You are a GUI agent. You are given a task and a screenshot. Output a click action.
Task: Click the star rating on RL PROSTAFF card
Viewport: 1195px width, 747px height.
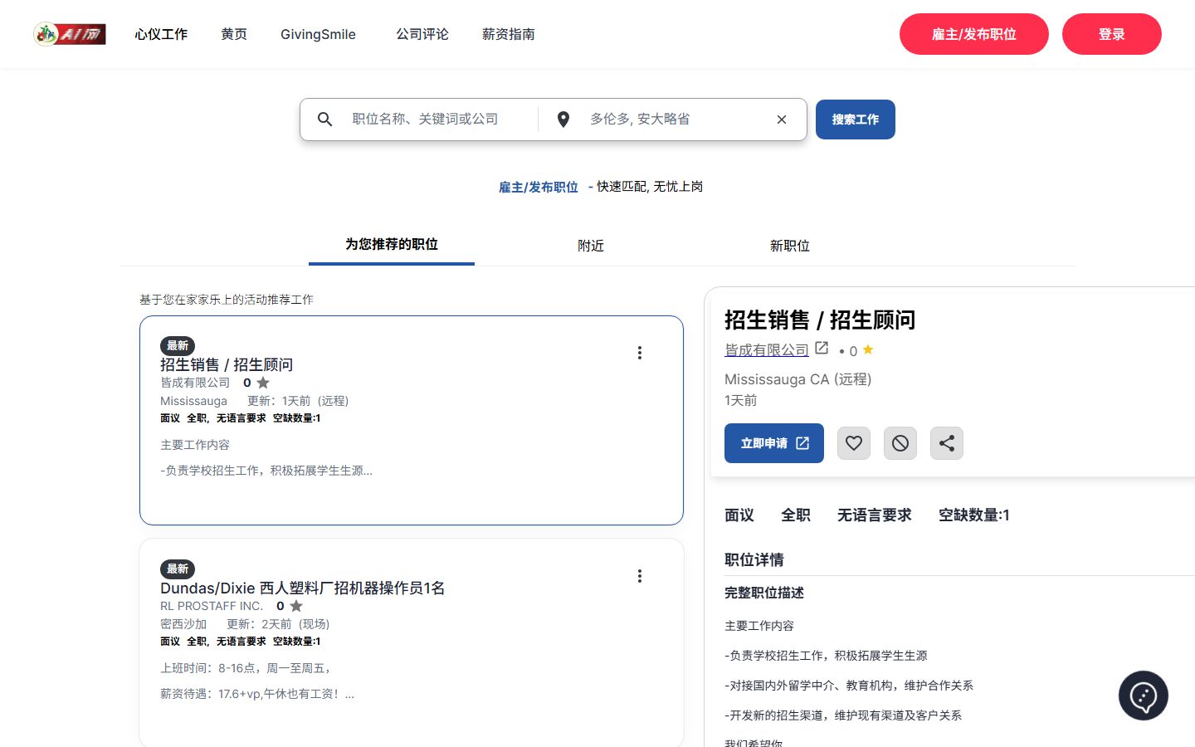296,606
